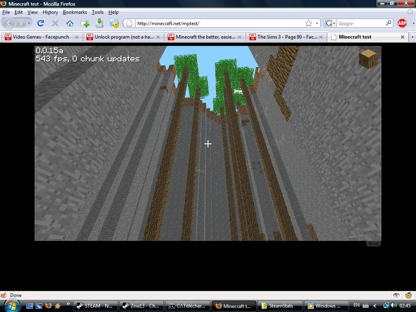Viewport: 416px width, 312px height.
Task: Go forward with the Forward arrow button
Action: pos(21,23)
